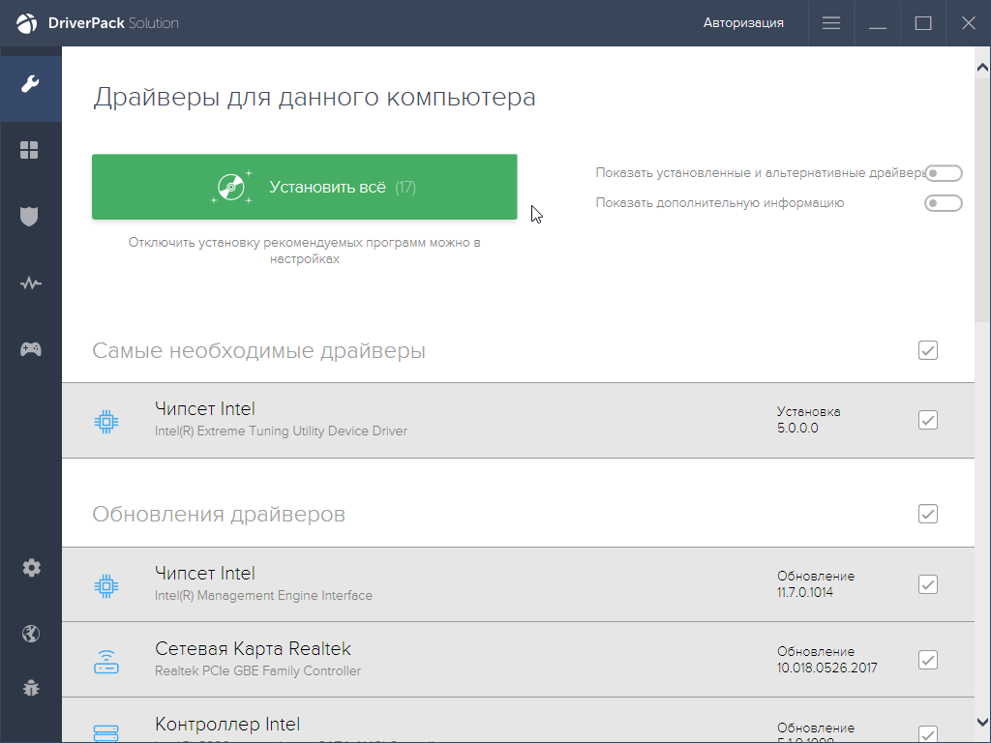Image resolution: width=991 pixels, height=743 pixels.
Task: Click the shield (Security) sidebar icon
Action: tap(31, 217)
